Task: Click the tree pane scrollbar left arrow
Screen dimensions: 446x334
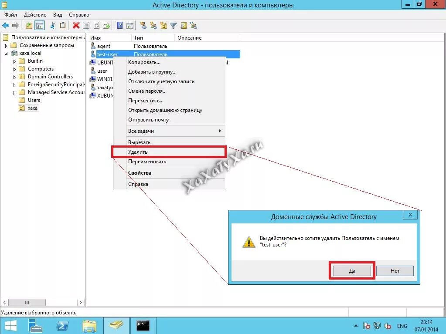Action: click(4, 303)
